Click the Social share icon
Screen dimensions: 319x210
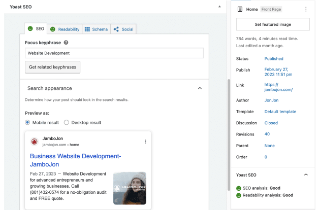(116, 29)
